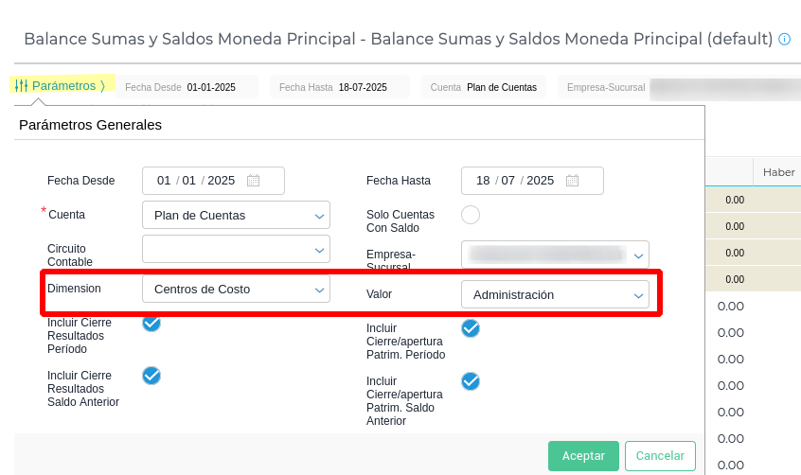Screen dimensions: 801x475
Task: Open the Valor dropdown showing Administración
Action: coord(555,294)
